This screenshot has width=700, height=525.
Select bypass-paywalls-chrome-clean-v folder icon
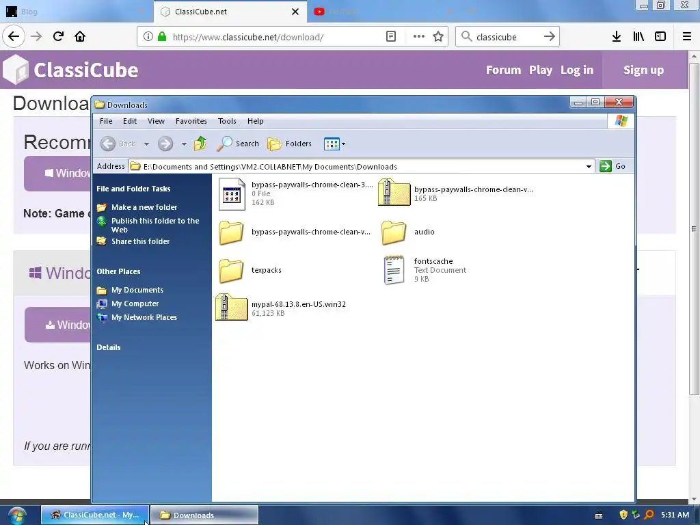(x=231, y=232)
